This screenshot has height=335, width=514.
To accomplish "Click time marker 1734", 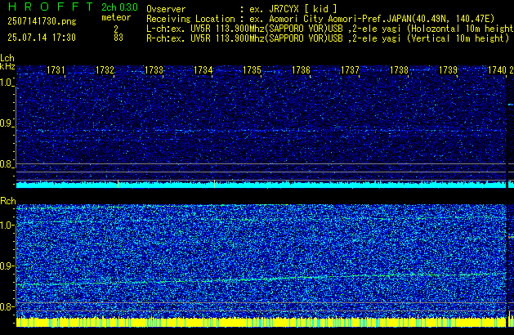I will click(x=203, y=70).
